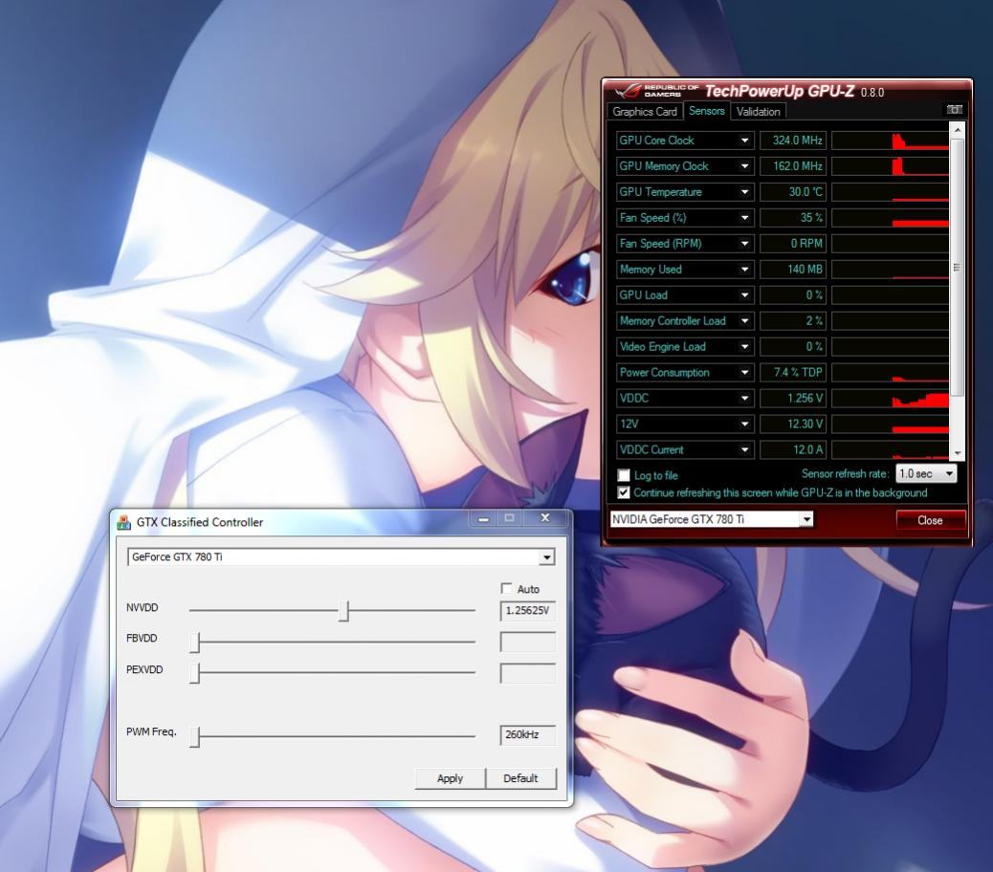
Task: Click the Default button
Action: (520, 778)
